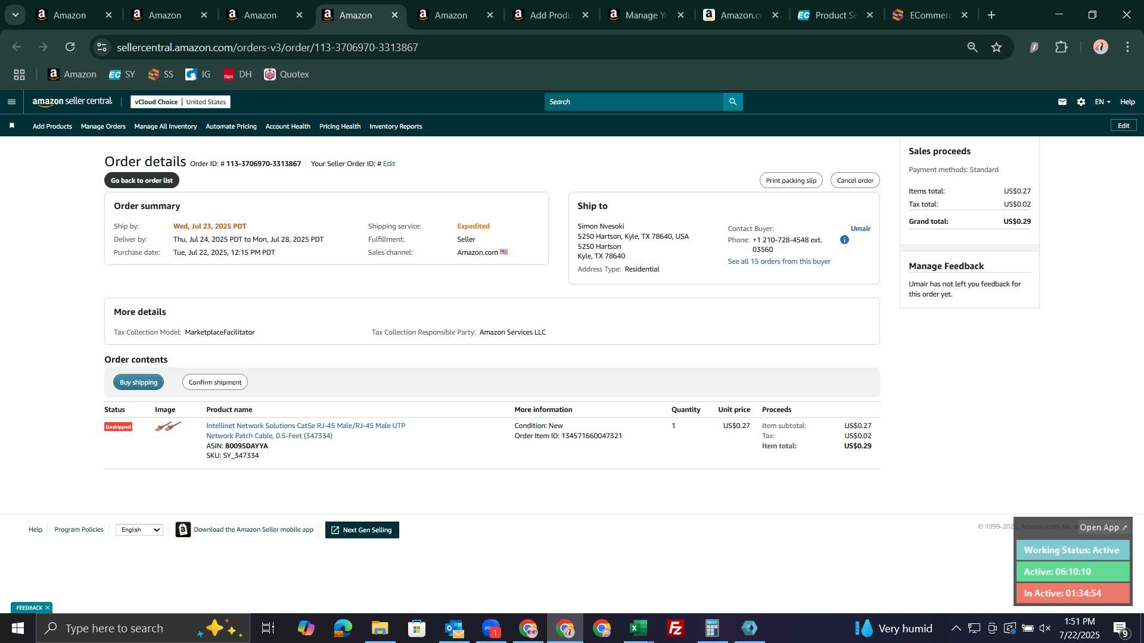Open Manage Orders menu item

(103, 126)
